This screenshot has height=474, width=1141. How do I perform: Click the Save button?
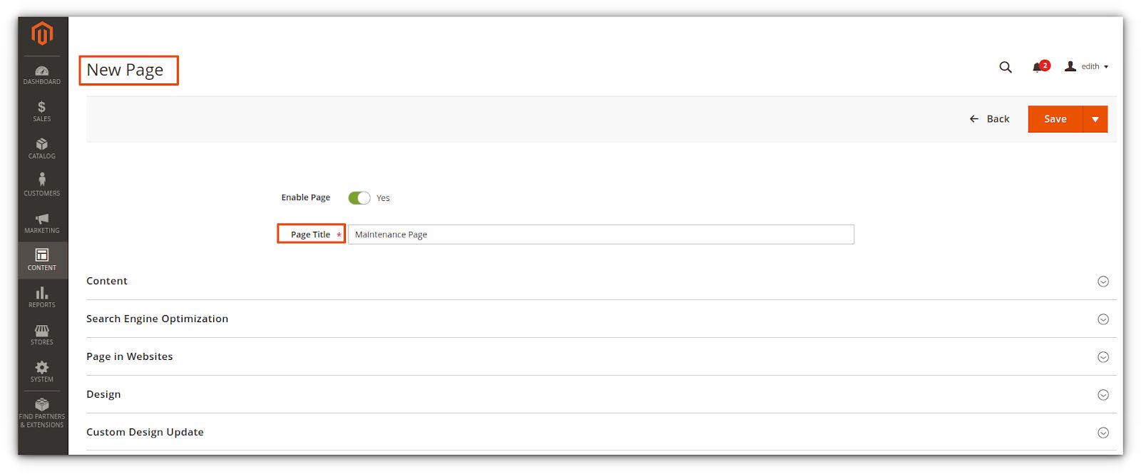1055,120
